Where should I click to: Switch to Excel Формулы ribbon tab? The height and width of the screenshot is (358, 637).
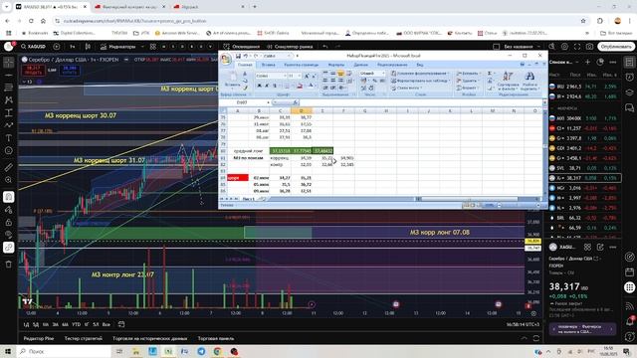coord(336,65)
